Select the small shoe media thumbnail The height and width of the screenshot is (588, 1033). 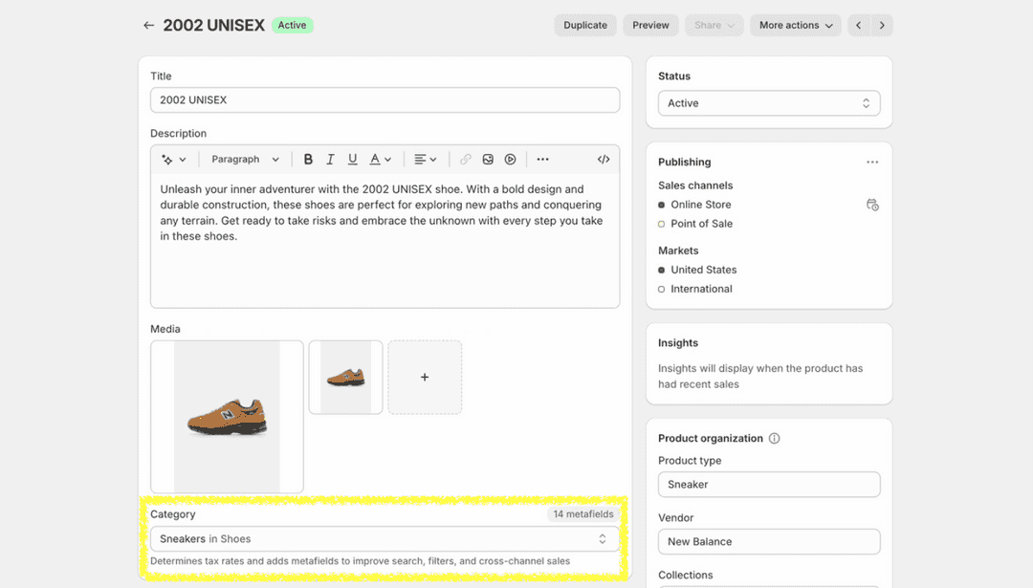point(345,377)
